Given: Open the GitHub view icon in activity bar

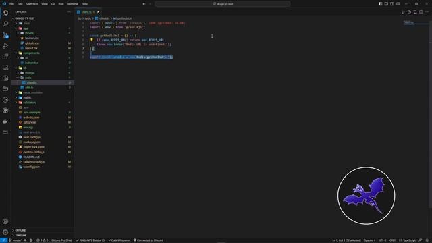Looking at the screenshot, I should click(5, 111).
